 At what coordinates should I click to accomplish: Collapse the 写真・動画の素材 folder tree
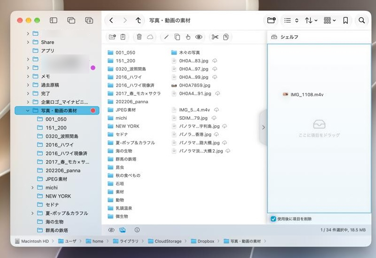[x=28, y=111]
